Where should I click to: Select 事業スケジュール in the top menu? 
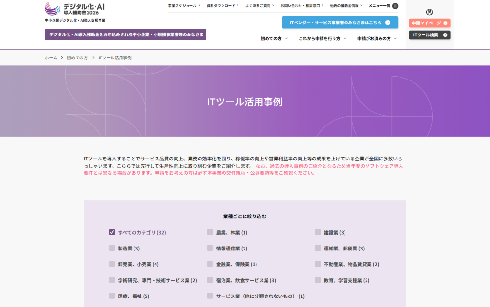point(182,6)
